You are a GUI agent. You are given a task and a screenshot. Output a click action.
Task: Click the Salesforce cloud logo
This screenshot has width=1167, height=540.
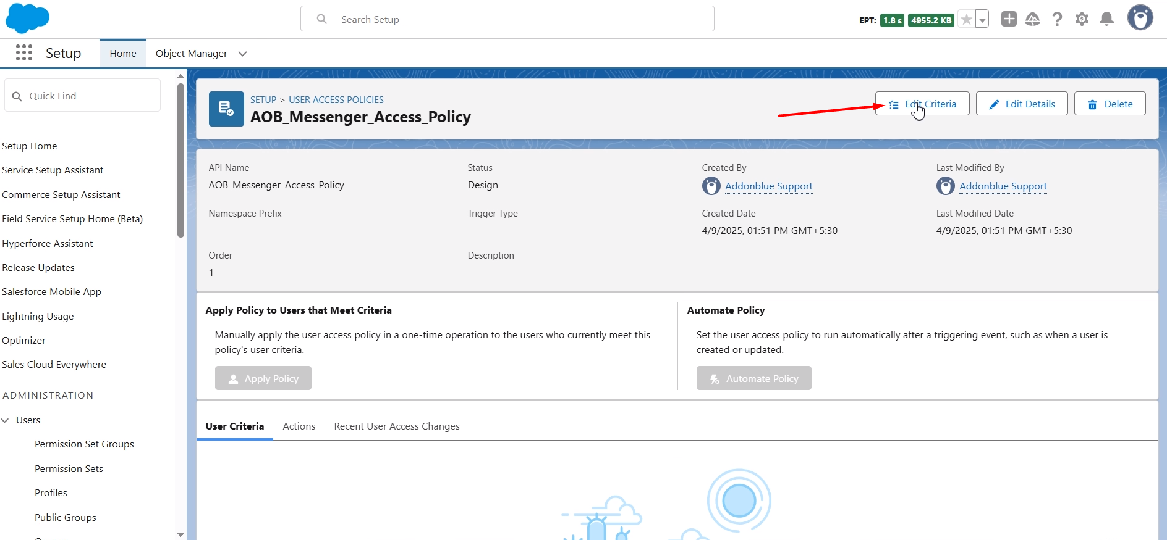coord(27,18)
